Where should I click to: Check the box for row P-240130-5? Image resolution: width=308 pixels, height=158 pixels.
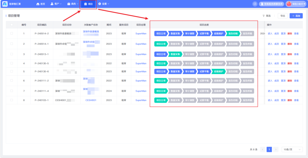12,63
